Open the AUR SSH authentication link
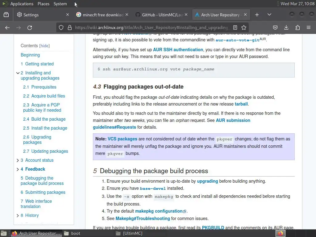316x237 pixels. point(178,50)
